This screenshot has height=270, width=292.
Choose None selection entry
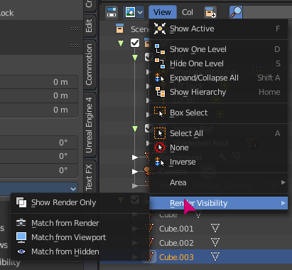(x=219, y=147)
